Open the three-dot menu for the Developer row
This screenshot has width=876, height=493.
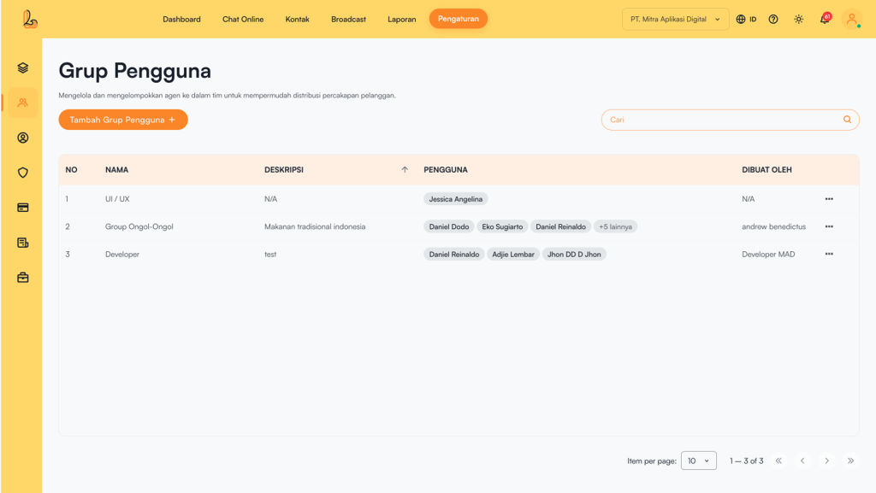pos(828,254)
